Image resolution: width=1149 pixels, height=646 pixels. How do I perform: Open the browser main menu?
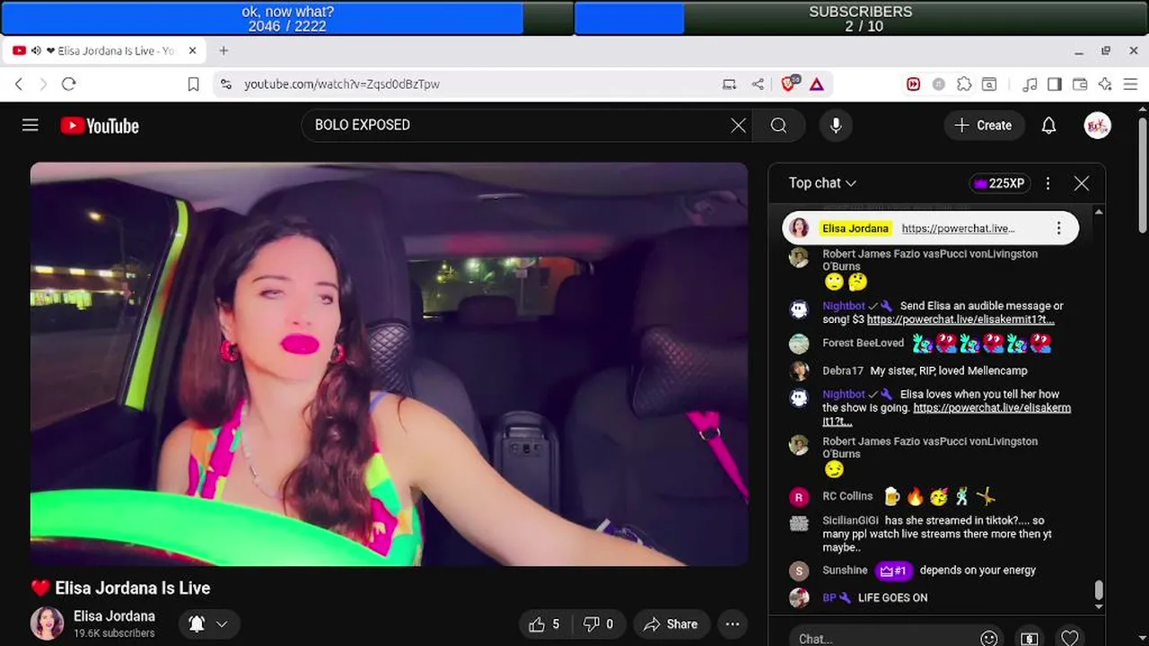pyautogui.click(x=1130, y=84)
